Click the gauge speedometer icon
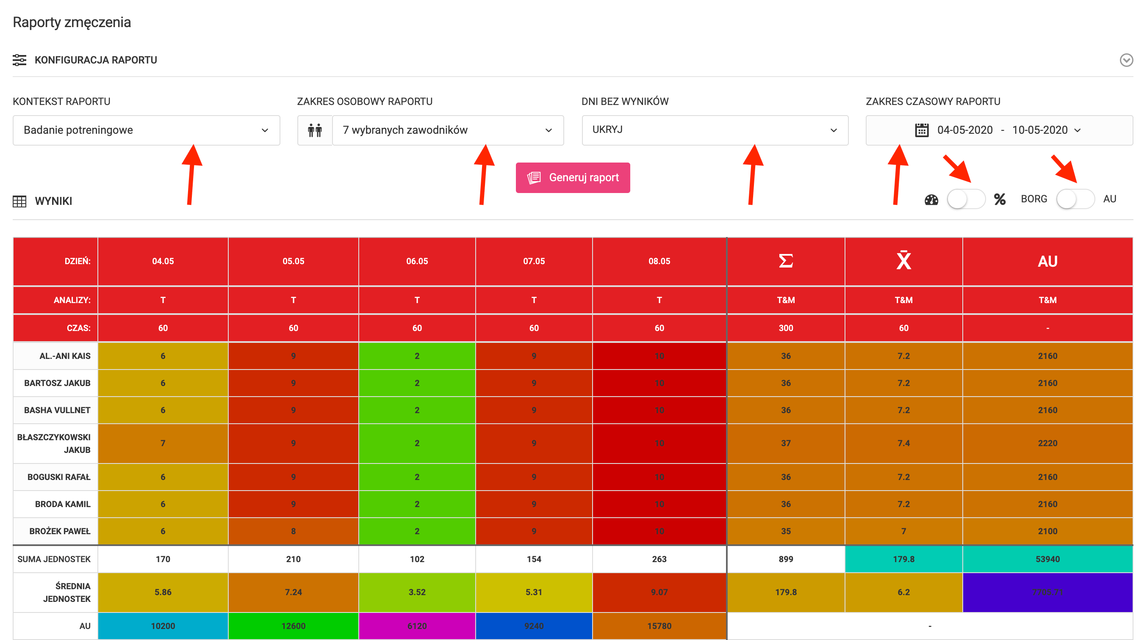This screenshot has height=640, width=1147. click(x=931, y=199)
